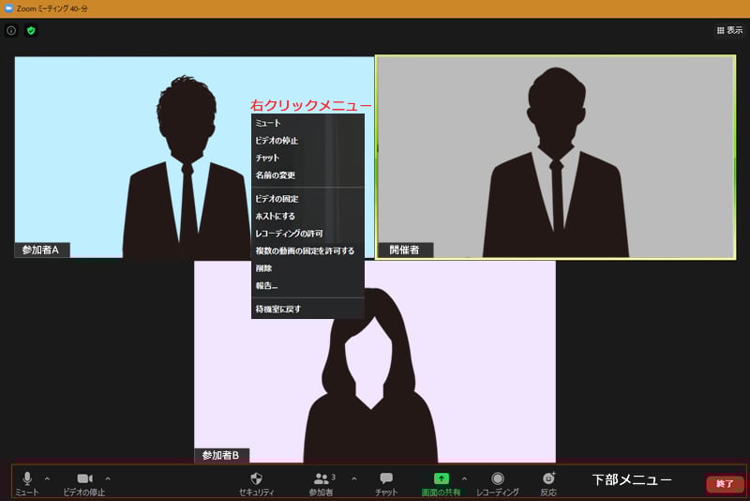
Task: Open the Participants panel icon
Action: pyautogui.click(x=321, y=478)
